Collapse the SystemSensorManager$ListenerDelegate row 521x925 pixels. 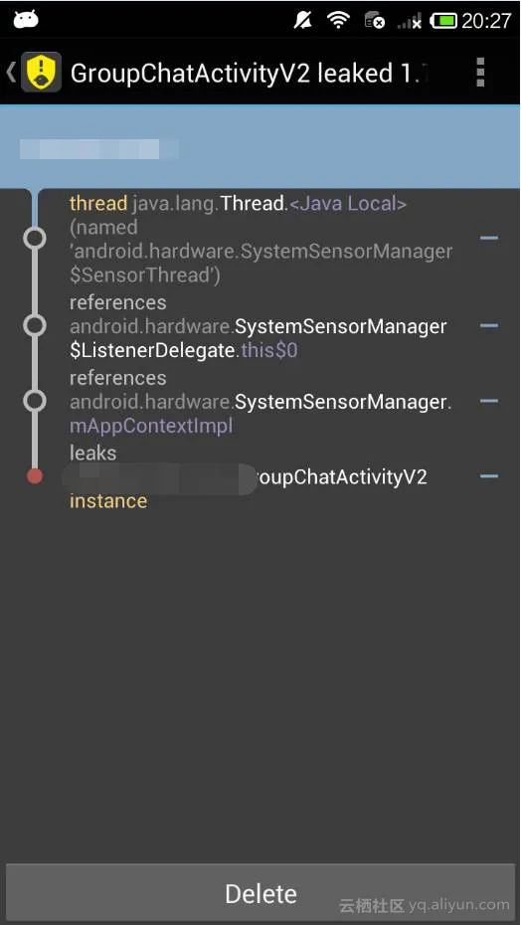coord(488,325)
